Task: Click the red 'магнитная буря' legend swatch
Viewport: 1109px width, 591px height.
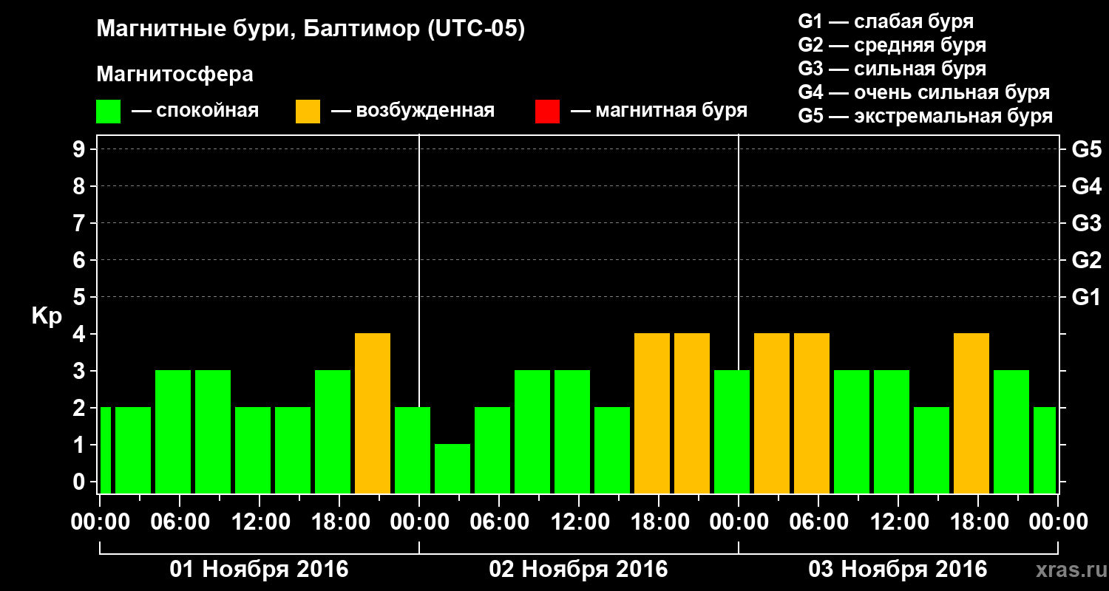Action: click(547, 112)
